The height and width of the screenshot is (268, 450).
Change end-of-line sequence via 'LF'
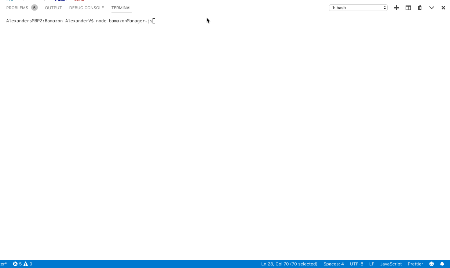[372, 264]
